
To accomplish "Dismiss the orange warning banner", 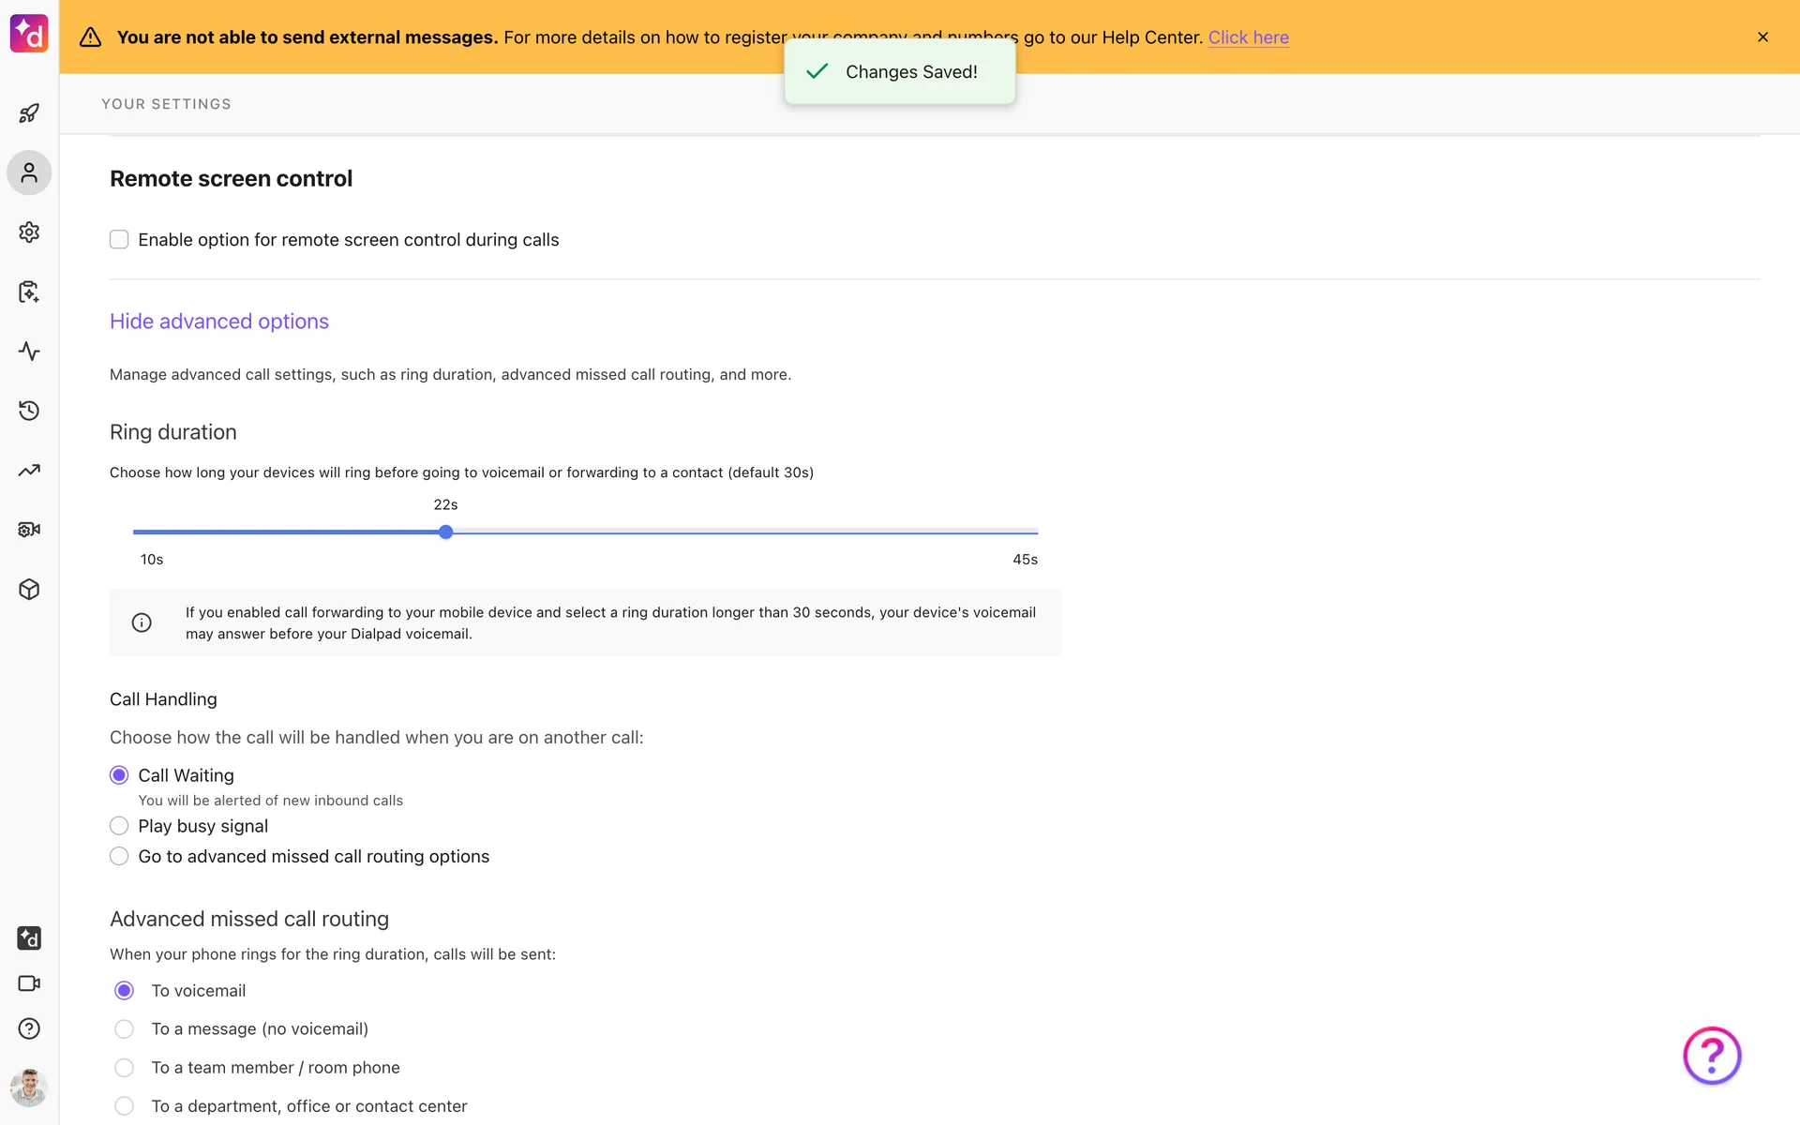I will (x=1762, y=37).
